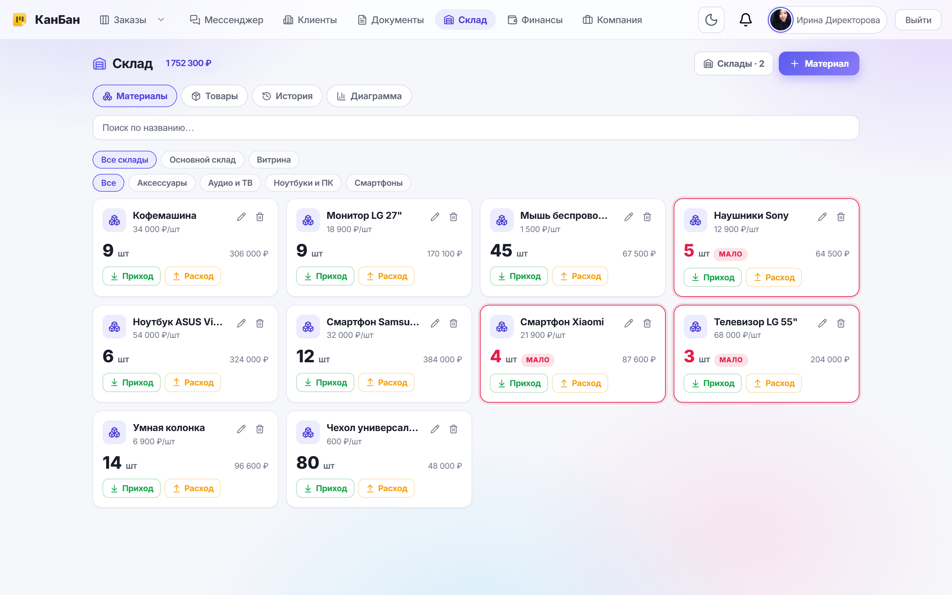
Task: Focus the Поиск по названию search field
Action: (x=476, y=128)
